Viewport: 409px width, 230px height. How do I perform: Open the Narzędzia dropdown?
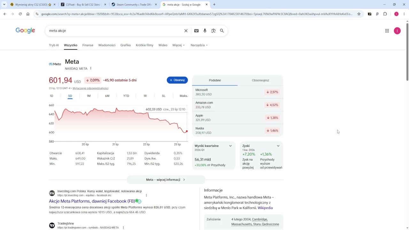click(199, 45)
